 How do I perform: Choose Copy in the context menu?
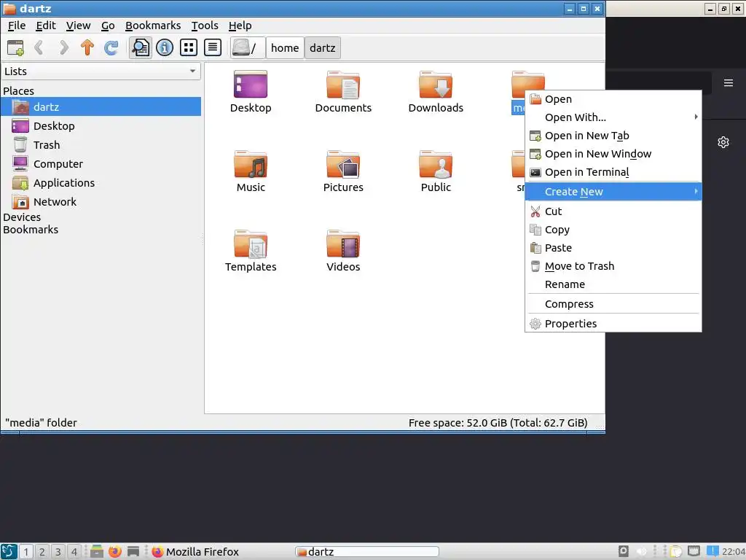click(x=613, y=230)
